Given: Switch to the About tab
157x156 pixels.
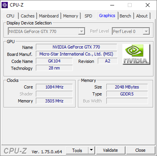Looking at the screenshot, I should [142, 16].
